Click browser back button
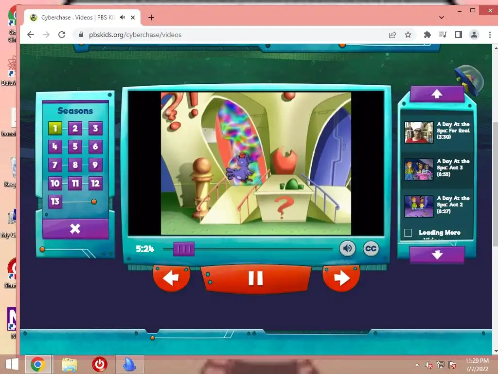Viewport: 498px width, 374px height. pyautogui.click(x=31, y=35)
